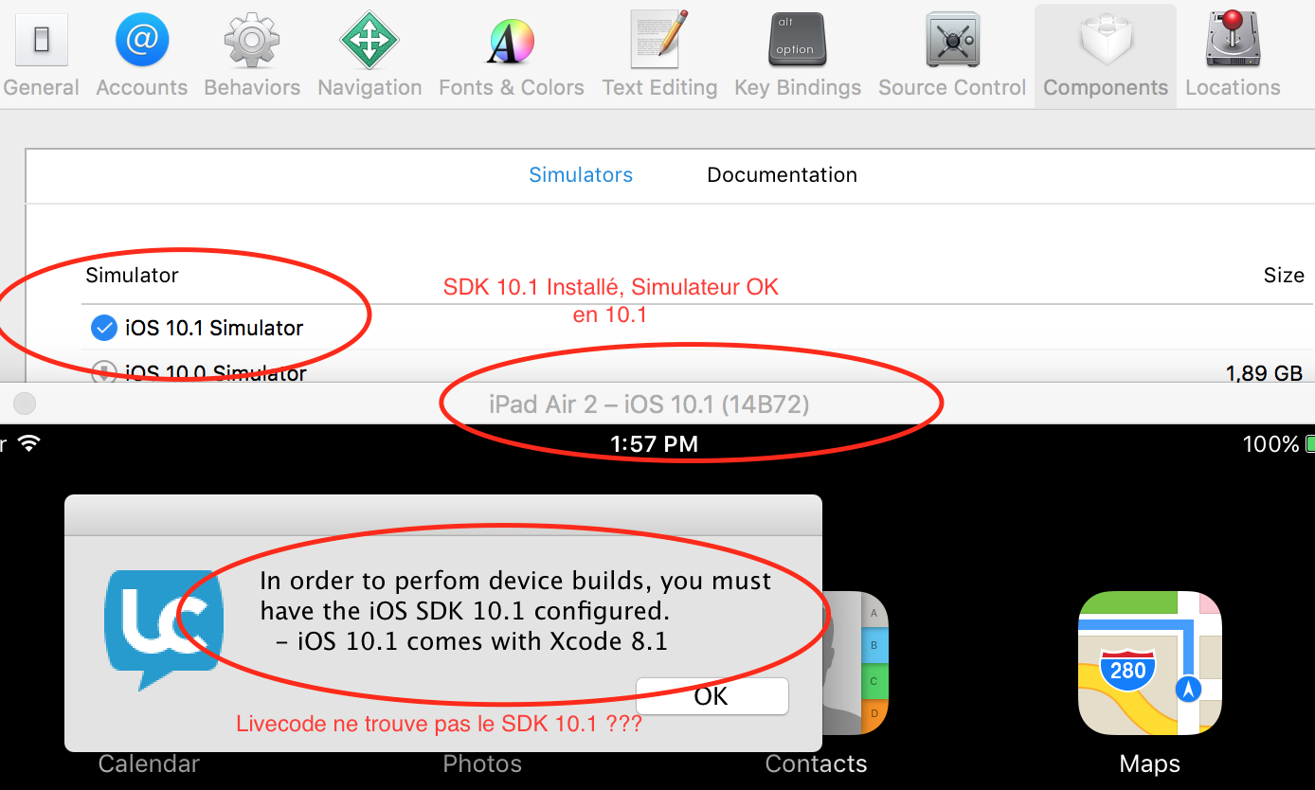1315x790 pixels.
Task: Click the Size column header
Action: coord(1284,276)
